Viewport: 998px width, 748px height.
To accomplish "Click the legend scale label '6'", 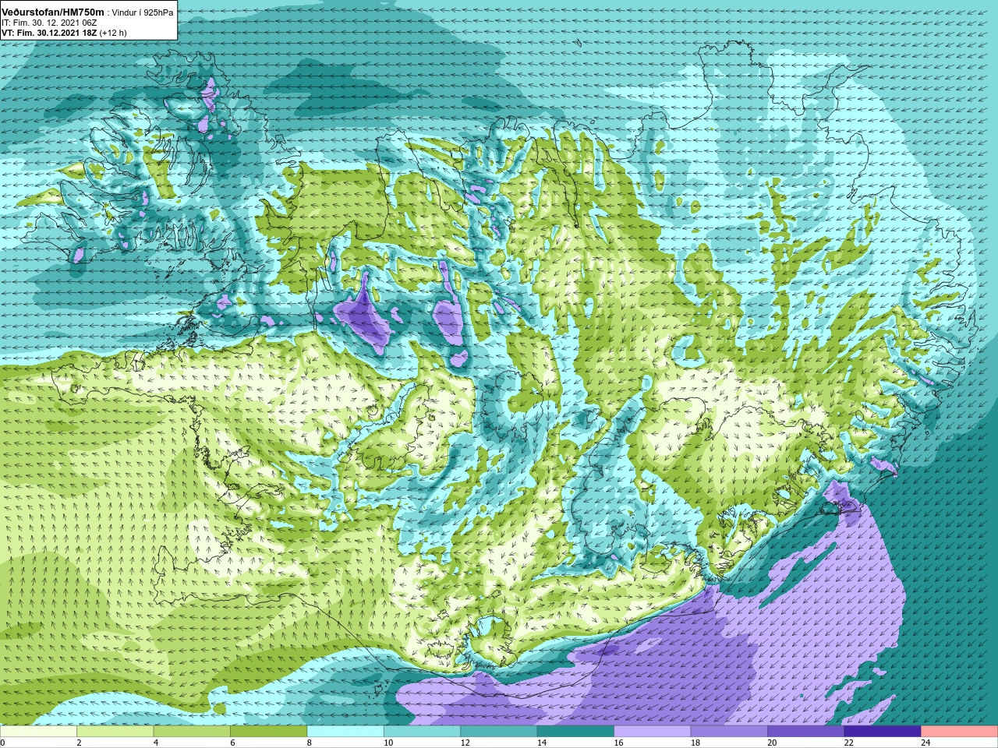I will (x=232, y=743).
